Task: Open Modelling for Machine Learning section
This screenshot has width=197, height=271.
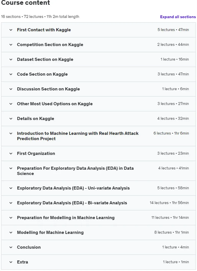Action: [50, 232]
